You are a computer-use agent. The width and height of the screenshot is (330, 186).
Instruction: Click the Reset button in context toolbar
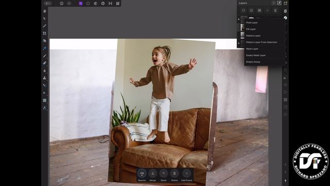click(163, 175)
